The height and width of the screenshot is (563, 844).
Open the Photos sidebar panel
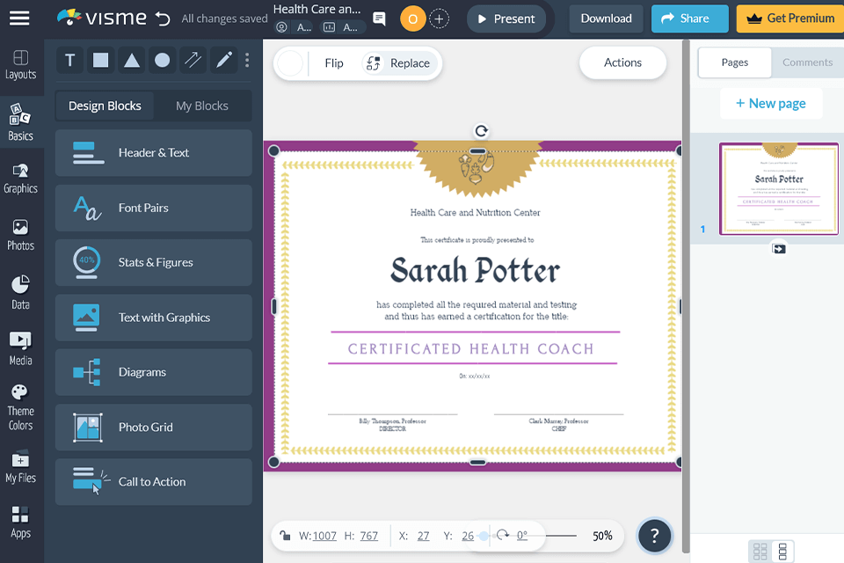pos(20,236)
